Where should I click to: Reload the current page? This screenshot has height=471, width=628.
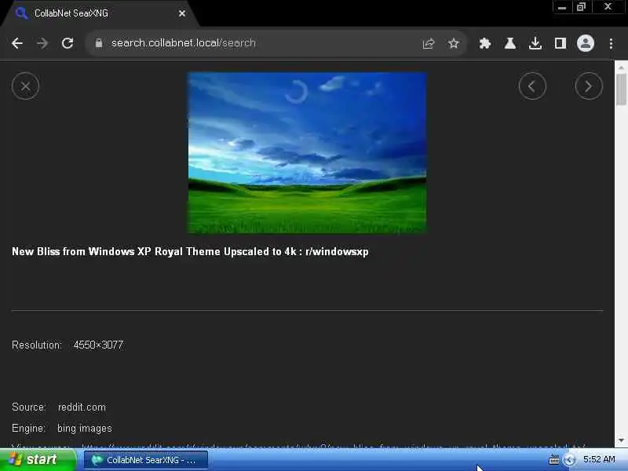[x=68, y=43]
